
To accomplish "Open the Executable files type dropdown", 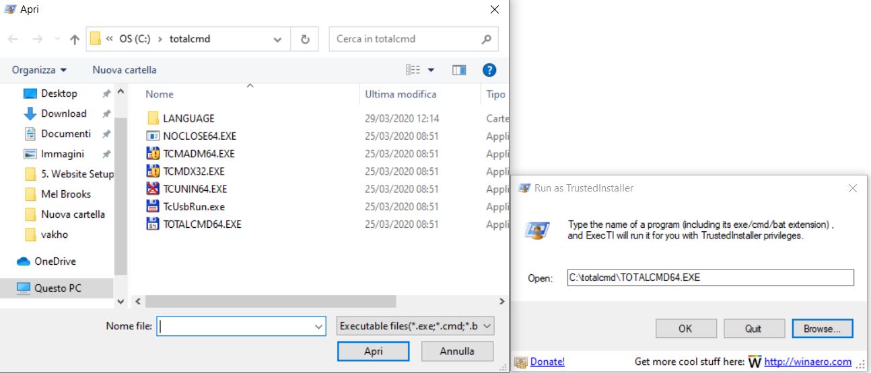I will click(417, 327).
